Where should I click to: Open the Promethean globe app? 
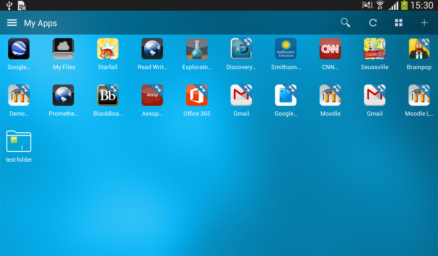click(x=63, y=95)
